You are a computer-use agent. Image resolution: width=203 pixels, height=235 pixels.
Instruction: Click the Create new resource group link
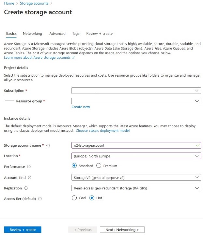[81, 107]
